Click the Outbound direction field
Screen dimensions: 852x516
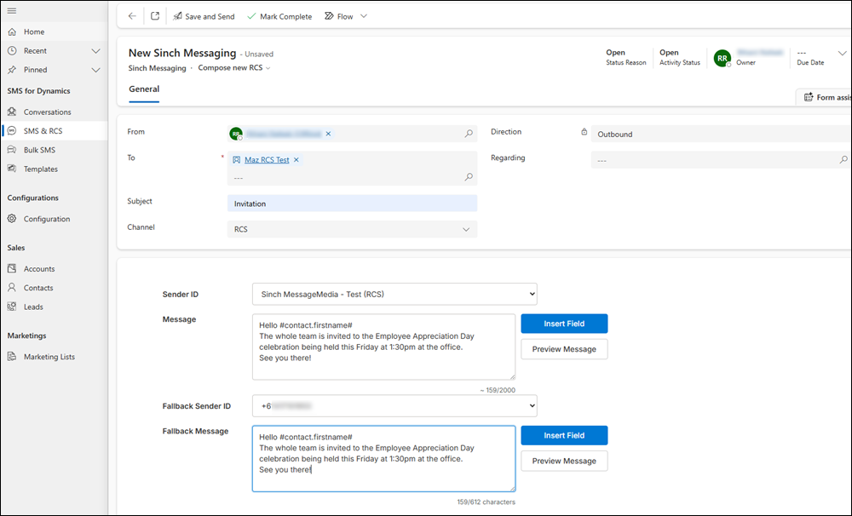tap(720, 135)
